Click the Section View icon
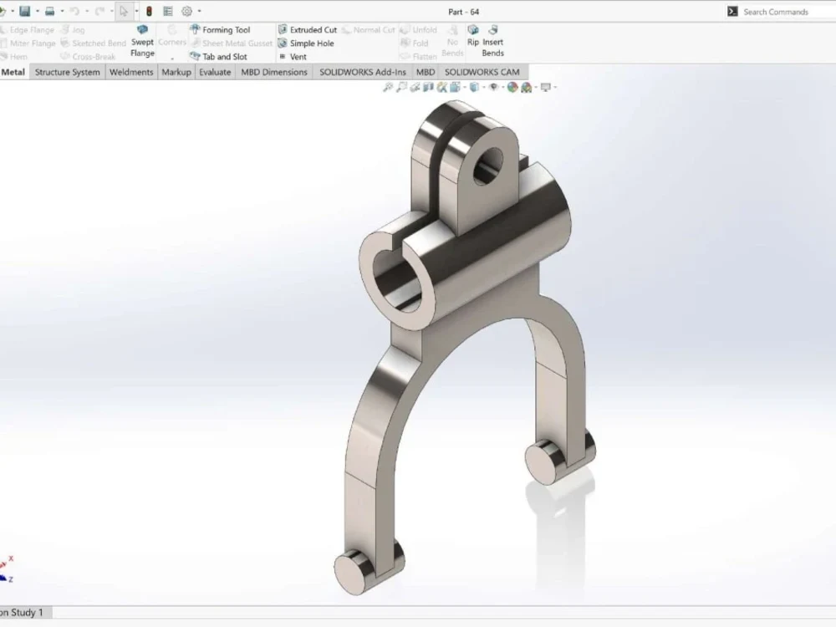The image size is (836, 627). 428,87
